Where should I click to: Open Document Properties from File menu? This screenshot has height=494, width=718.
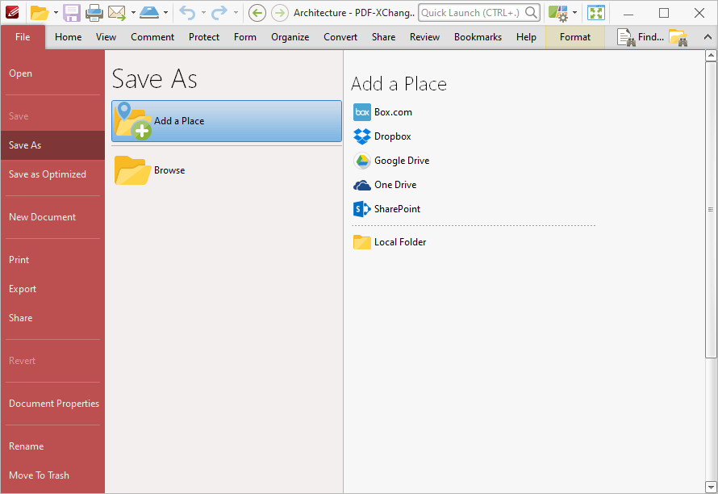[54, 404]
